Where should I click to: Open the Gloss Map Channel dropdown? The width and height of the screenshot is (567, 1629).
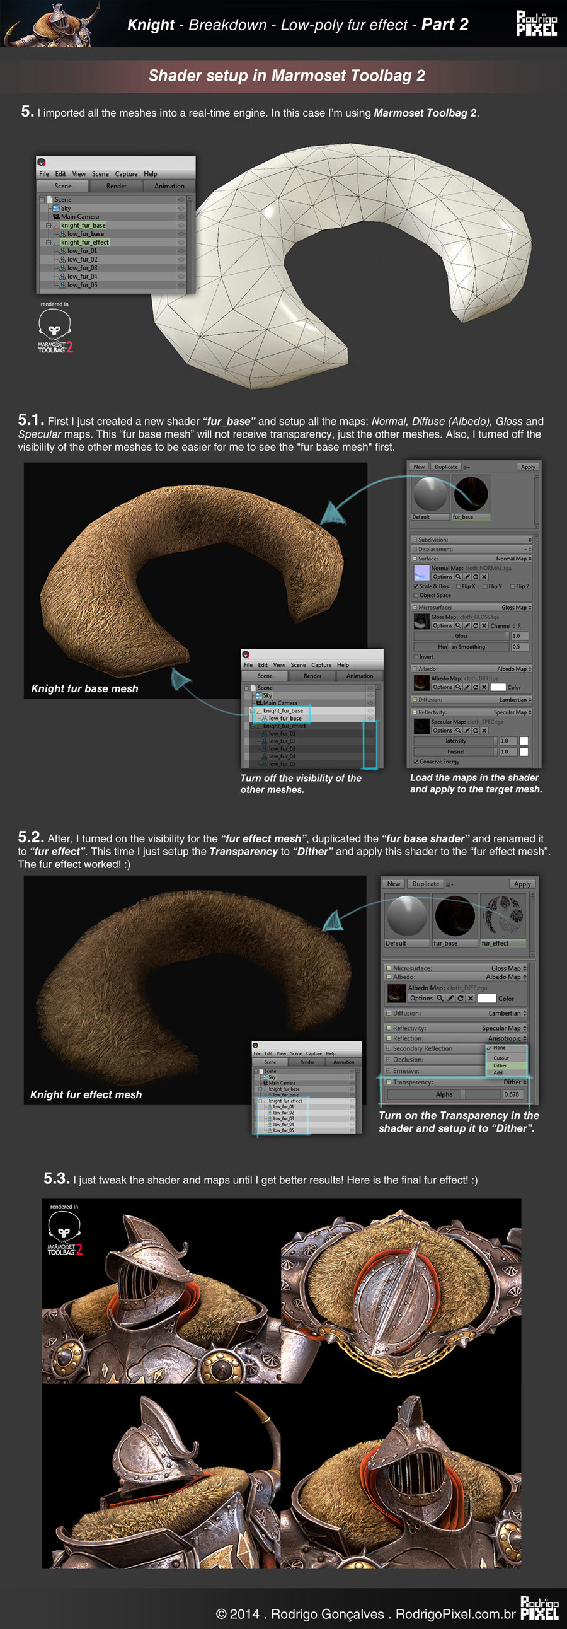(x=503, y=625)
